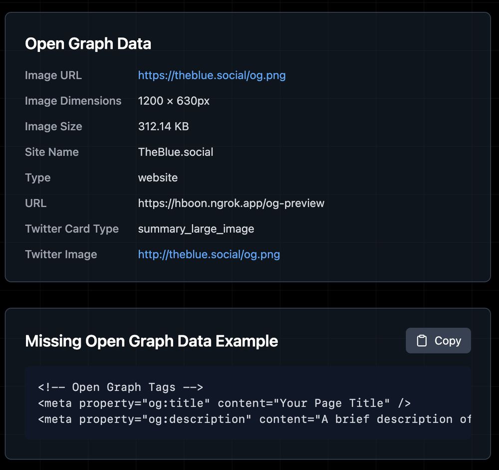Select the hboon.ngrok.app og-preview URL text
Viewport: 499px width, 470px height.
coord(231,204)
